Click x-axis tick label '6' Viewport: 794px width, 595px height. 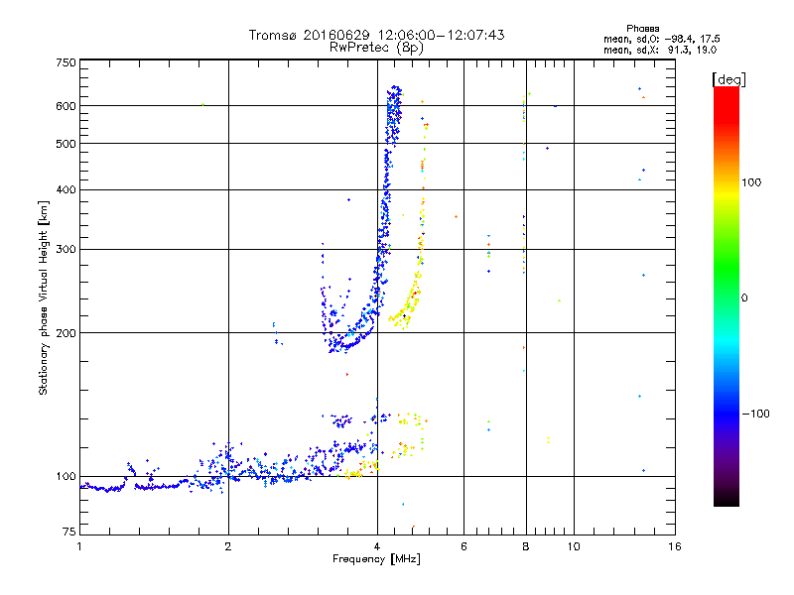coord(463,546)
